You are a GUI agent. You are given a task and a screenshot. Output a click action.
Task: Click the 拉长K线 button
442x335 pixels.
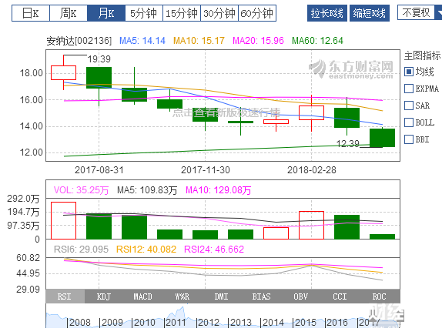327,13
